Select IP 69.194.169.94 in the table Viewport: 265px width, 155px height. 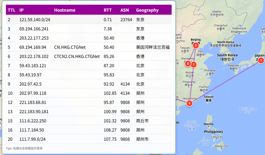(32, 47)
